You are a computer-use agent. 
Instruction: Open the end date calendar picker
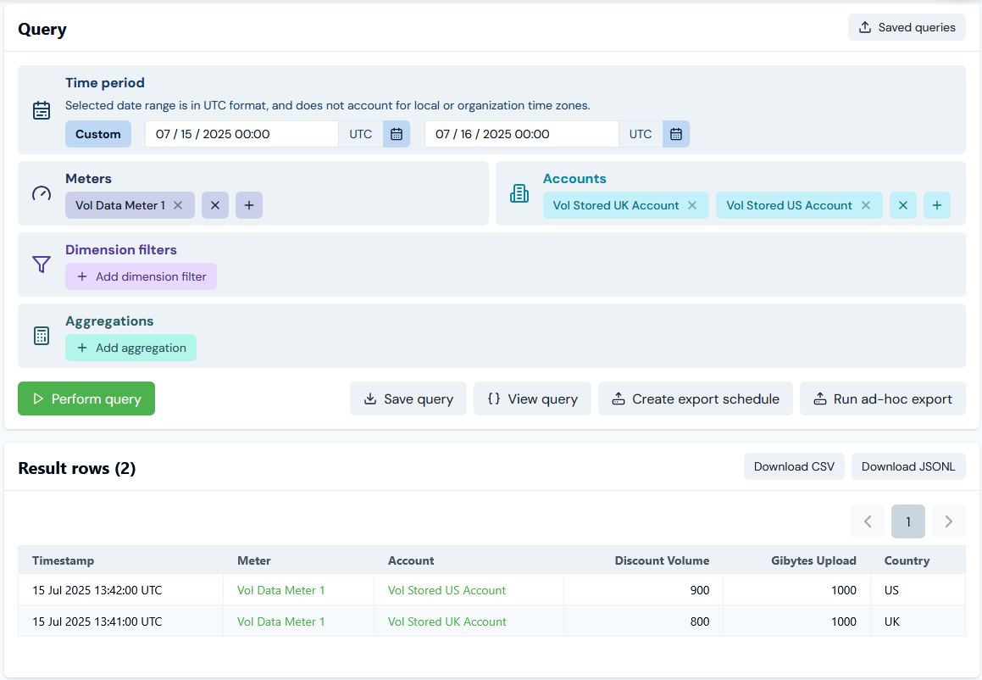[x=676, y=134]
